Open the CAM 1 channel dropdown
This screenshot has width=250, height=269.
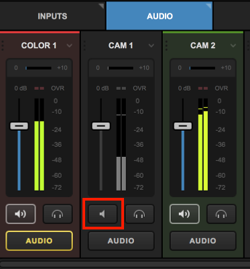[x=151, y=46]
